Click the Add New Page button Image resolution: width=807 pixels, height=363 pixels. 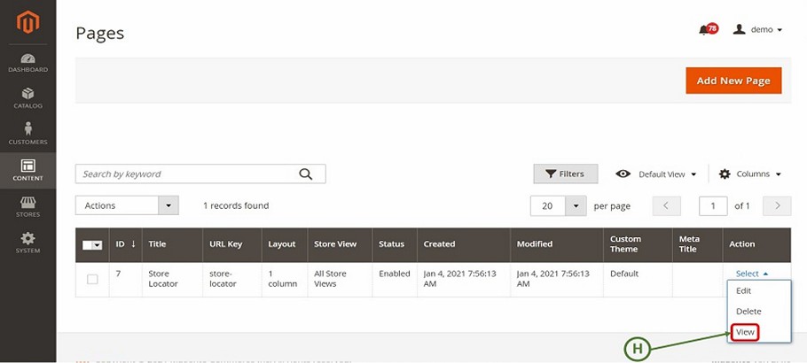(733, 81)
